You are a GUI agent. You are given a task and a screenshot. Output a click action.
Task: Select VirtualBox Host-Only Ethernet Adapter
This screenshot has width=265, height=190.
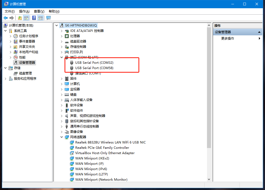pyautogui.click(x=105, y=153)
